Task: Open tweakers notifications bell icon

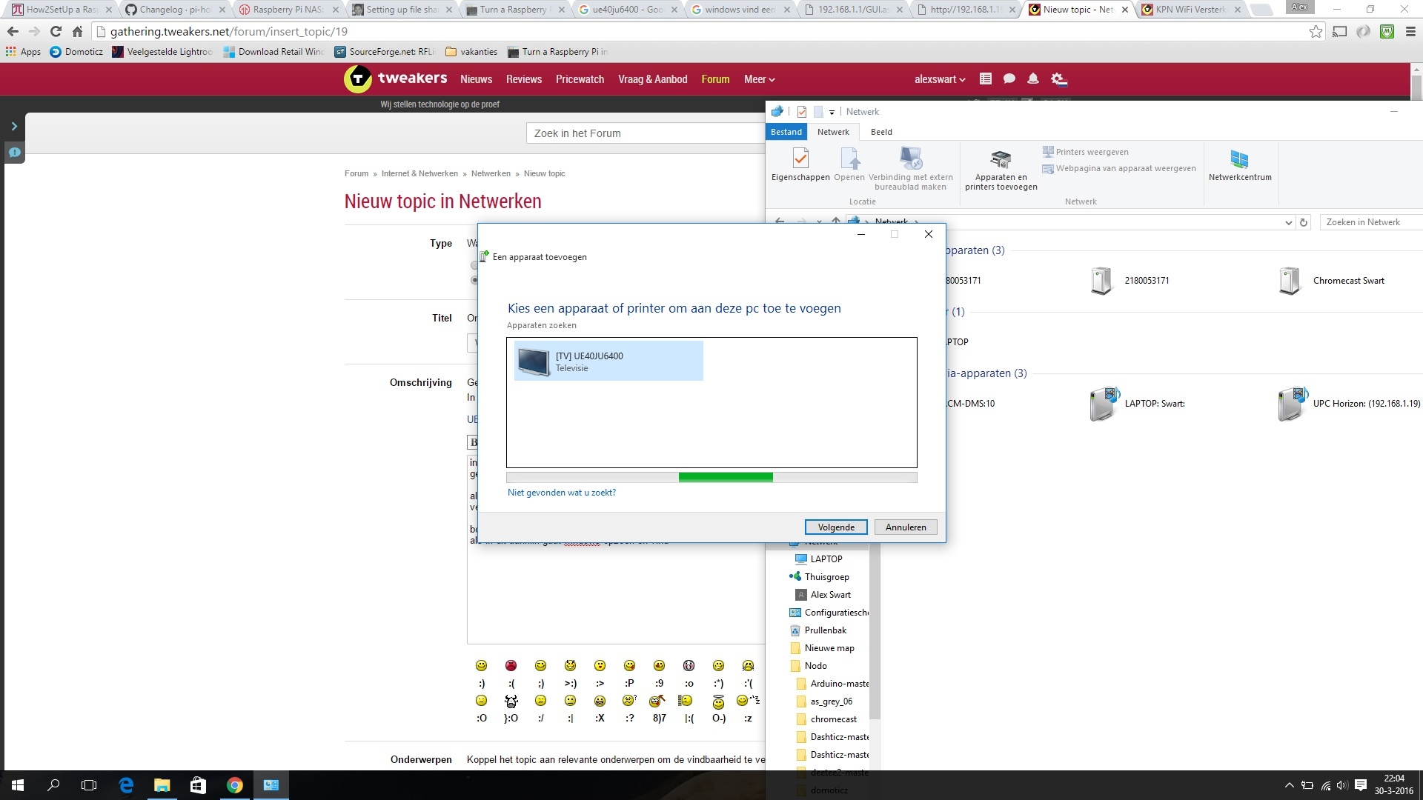Action: point(1032,79)
